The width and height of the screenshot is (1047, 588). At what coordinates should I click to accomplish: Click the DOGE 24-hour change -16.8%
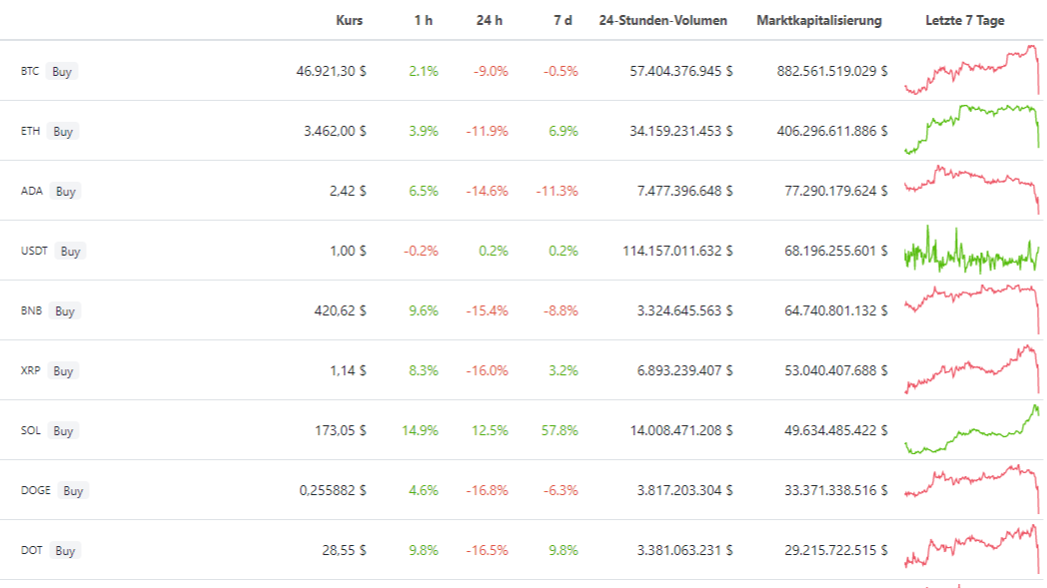(x=488, y=490)
